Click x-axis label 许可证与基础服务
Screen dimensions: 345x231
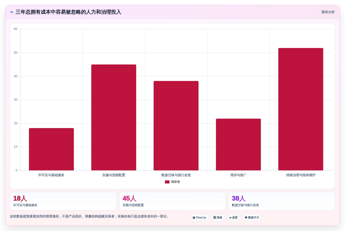point(51,175)
